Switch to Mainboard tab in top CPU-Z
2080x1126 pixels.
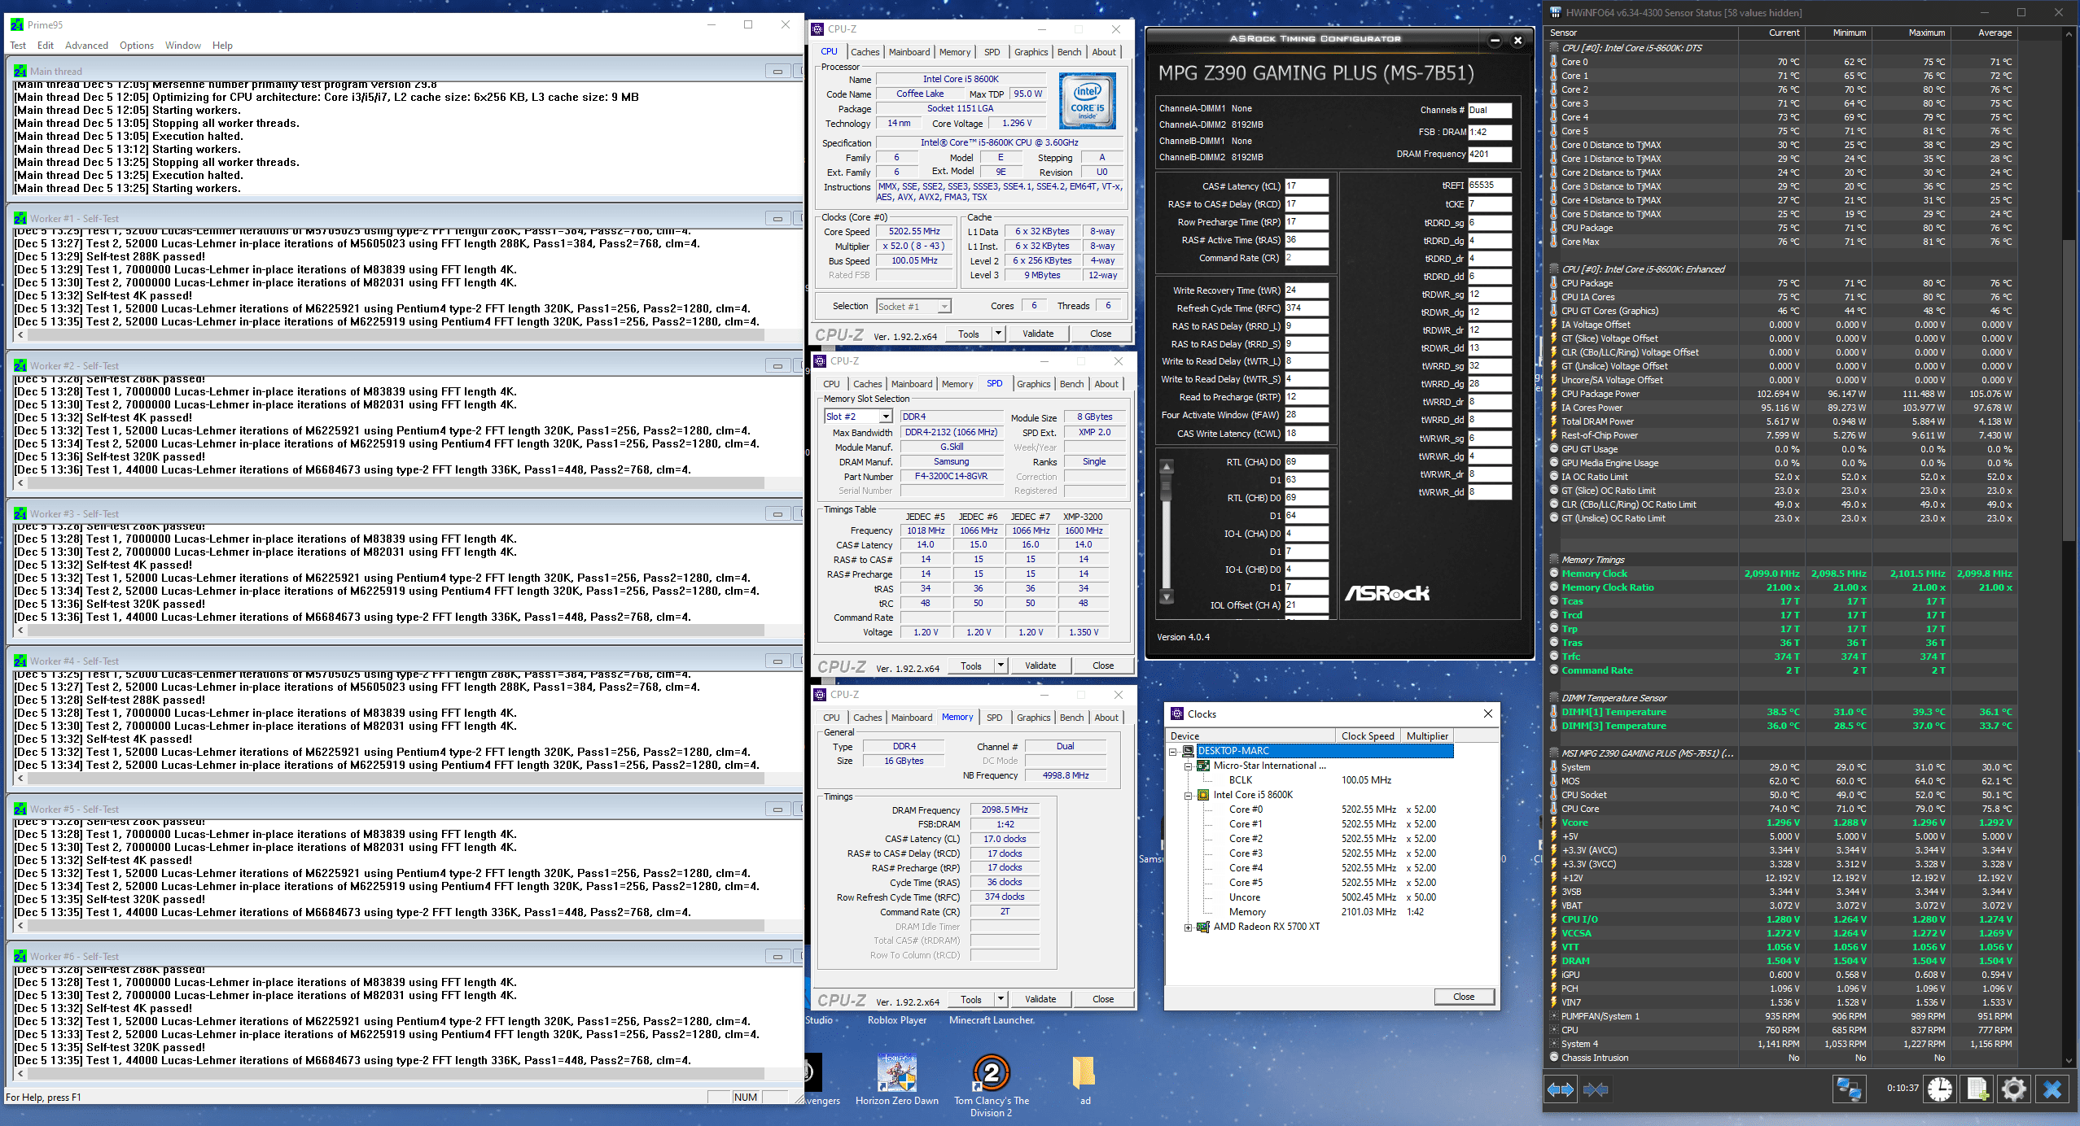point(909,52)
